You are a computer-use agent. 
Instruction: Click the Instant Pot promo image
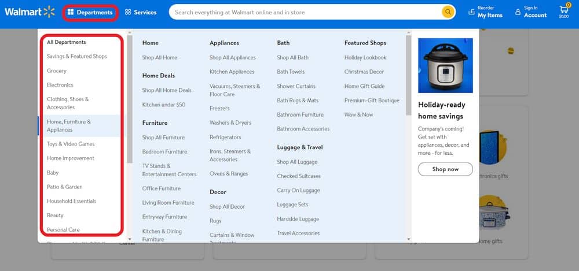pyautogui.click(x=445, y=66)
